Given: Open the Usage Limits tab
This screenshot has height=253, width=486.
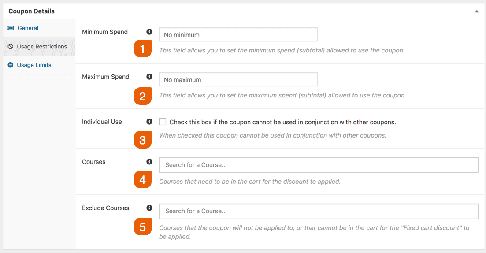Looking at the screenshot, I should click(39, 65).
